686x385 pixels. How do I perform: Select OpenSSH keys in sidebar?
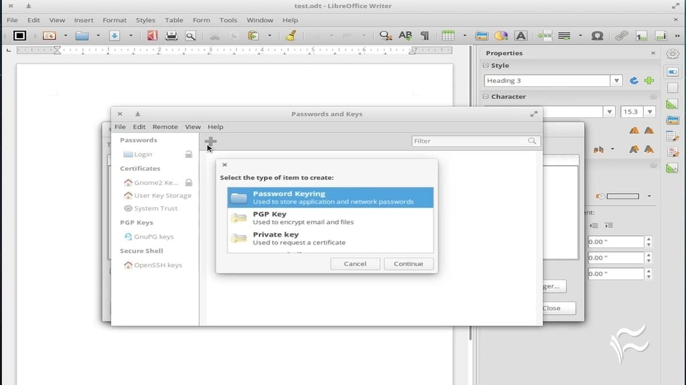tap(158, 265)
